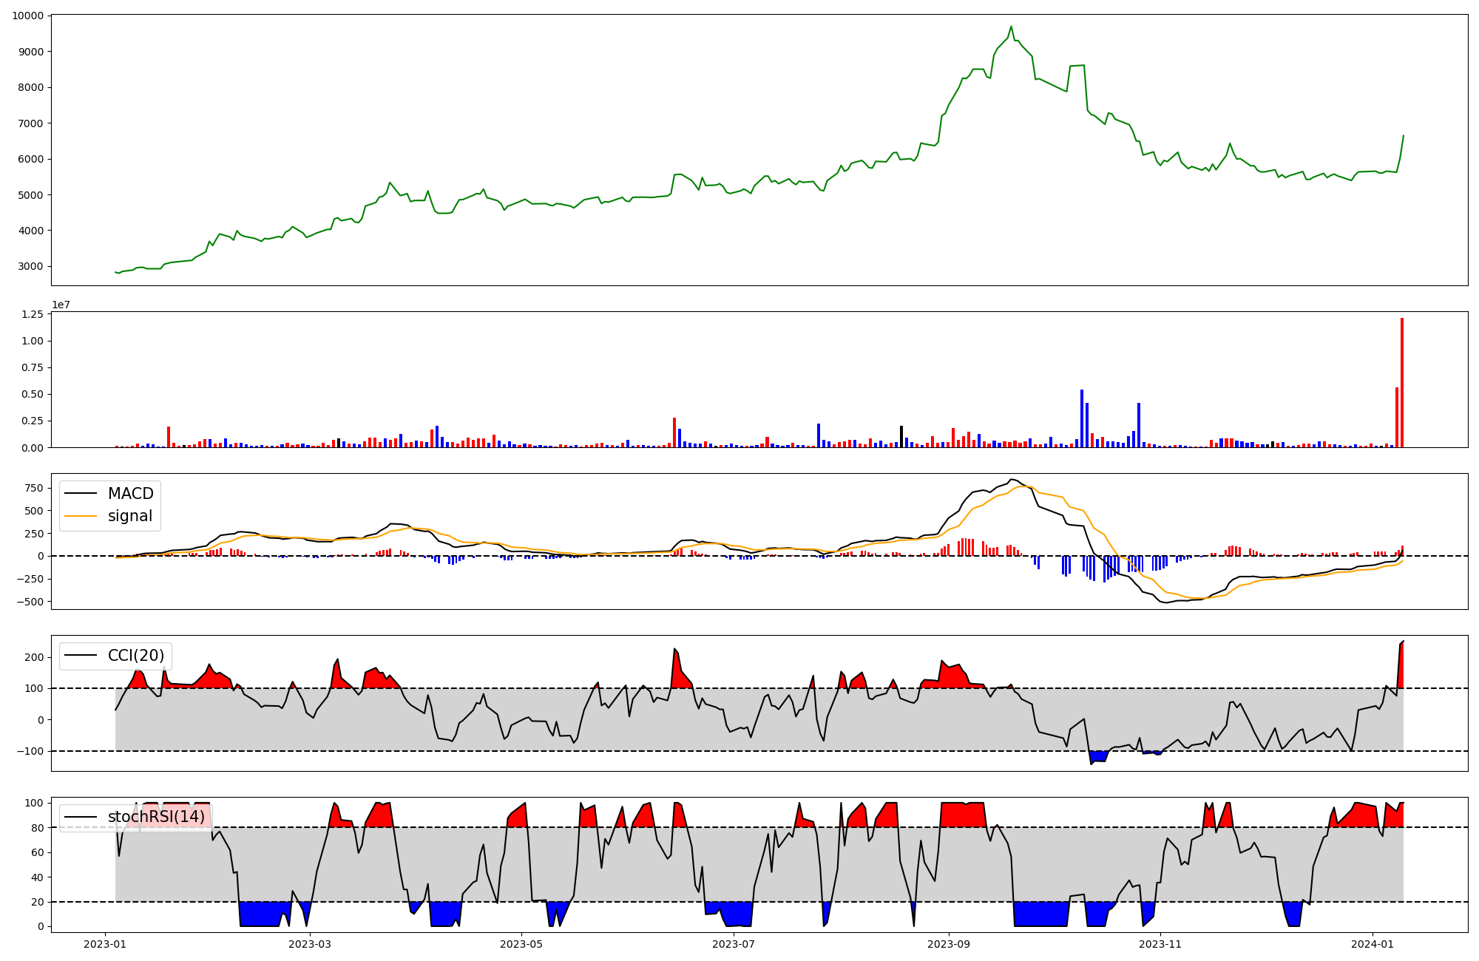Click the MACD legend label

pos(130,494)
